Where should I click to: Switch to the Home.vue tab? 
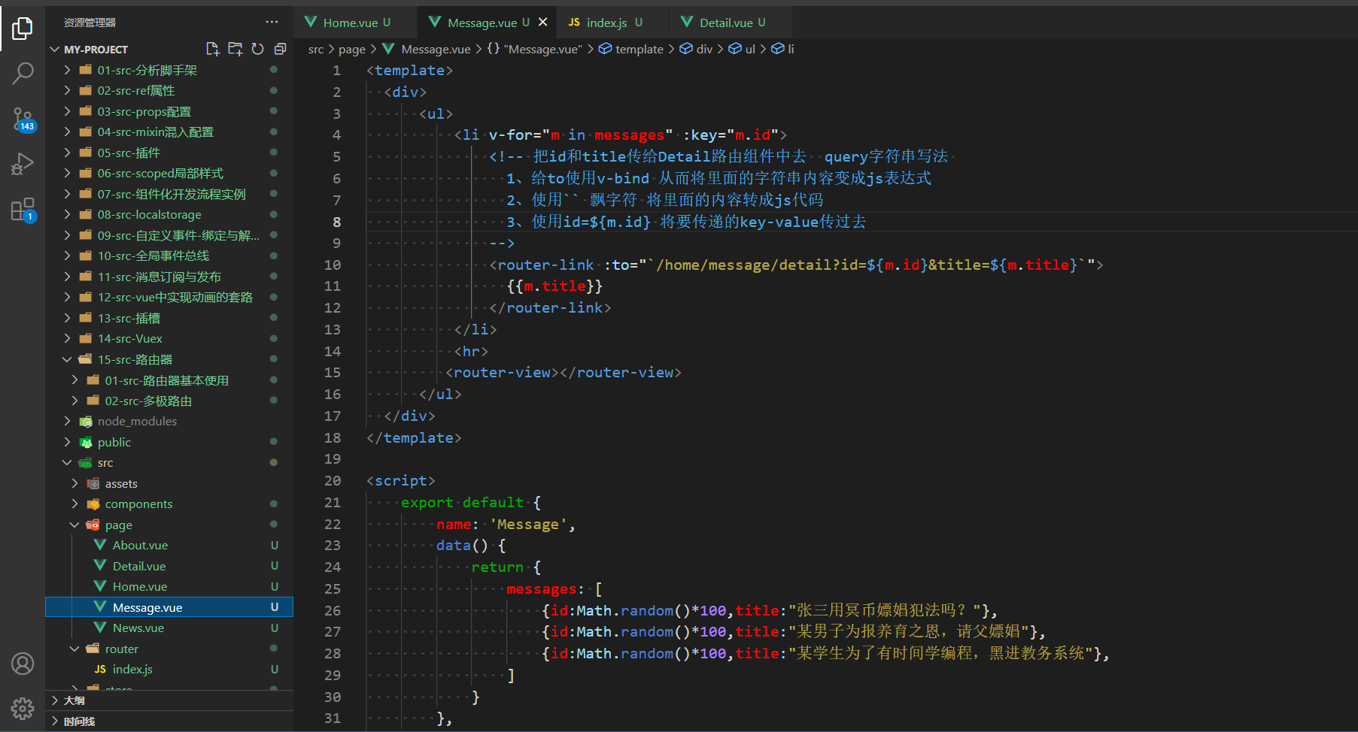pos(356,23)
